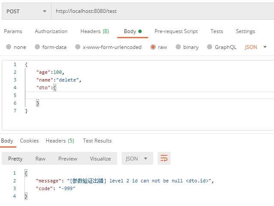Open the response JSON format dropdown

(x=137, y=158)
